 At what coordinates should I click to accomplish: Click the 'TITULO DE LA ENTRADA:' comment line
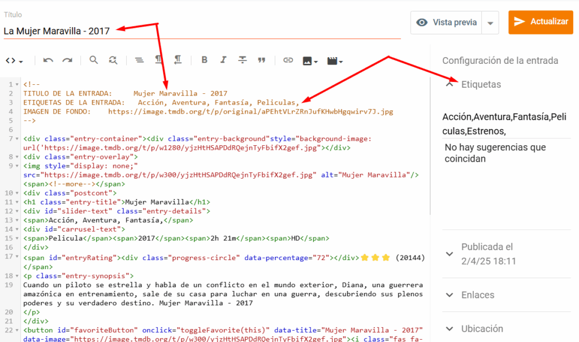[x=125, y=93]
